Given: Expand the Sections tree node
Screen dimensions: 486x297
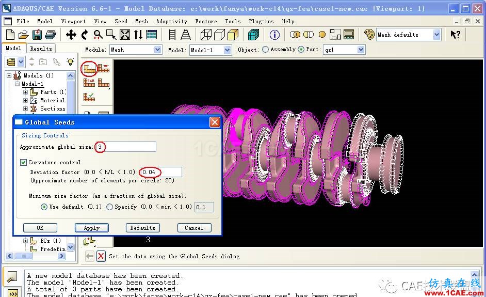Looking at the screenshot, I should click(25, 108).
